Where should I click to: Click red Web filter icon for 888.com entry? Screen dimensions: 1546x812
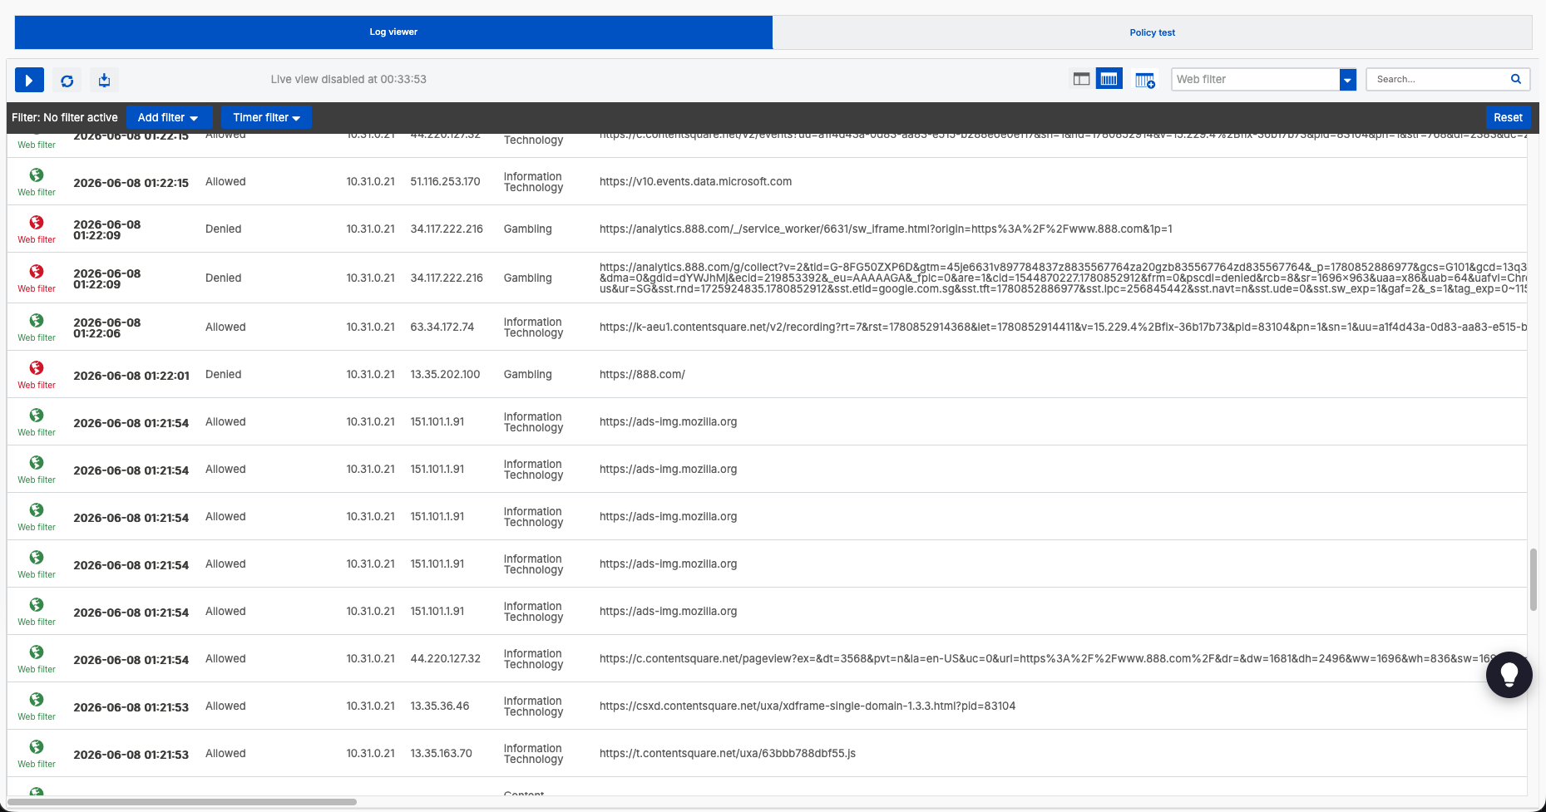point(37,367)
